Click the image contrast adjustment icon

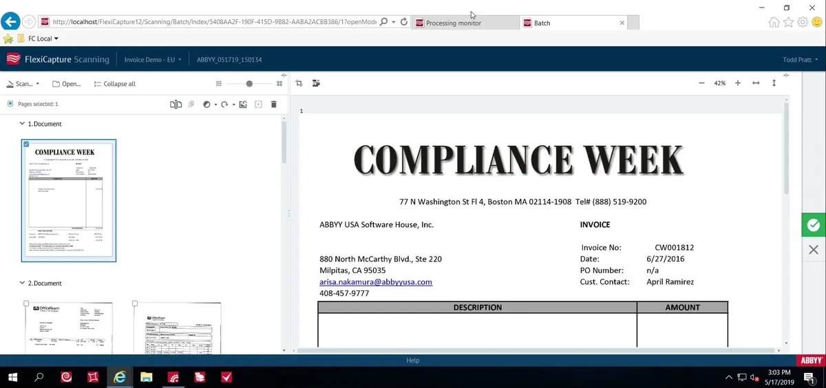pyautogui.click(x=207, y=104)
